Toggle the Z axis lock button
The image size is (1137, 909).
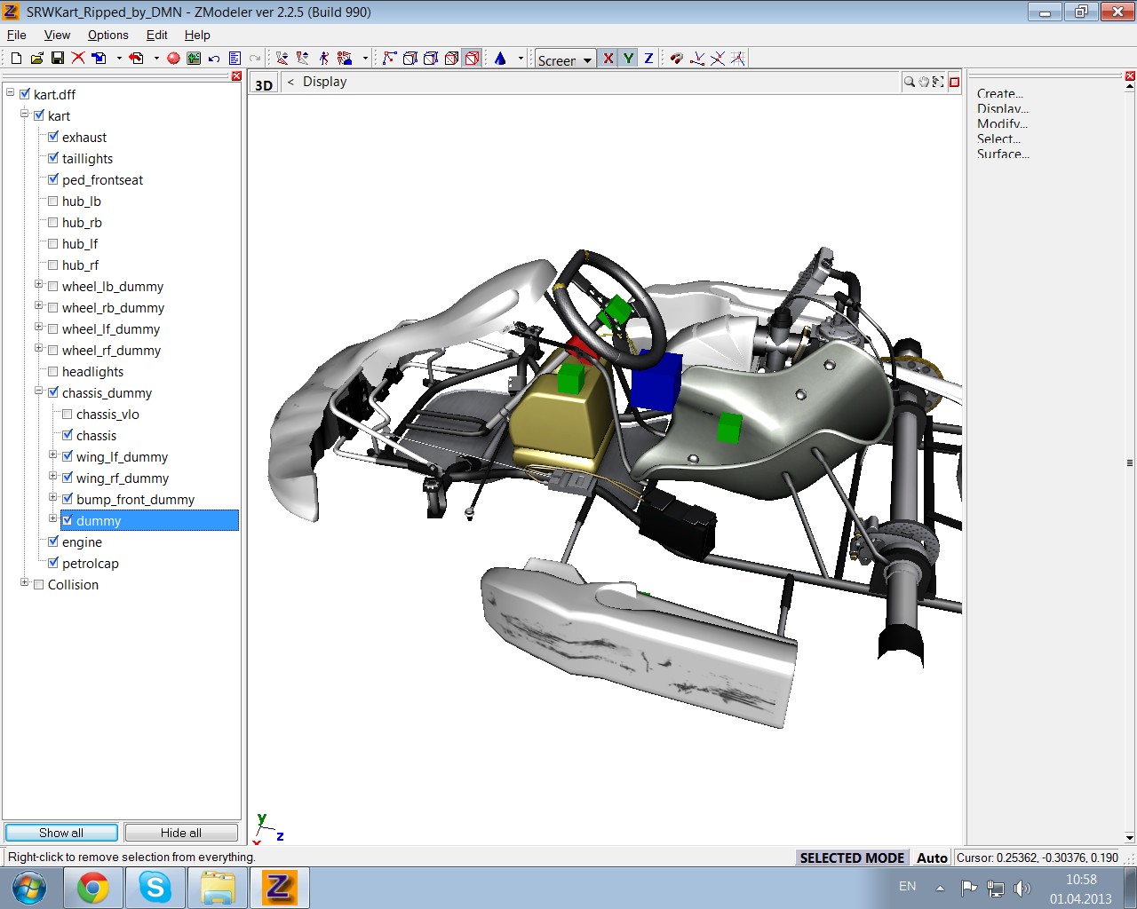coord(648,59)
